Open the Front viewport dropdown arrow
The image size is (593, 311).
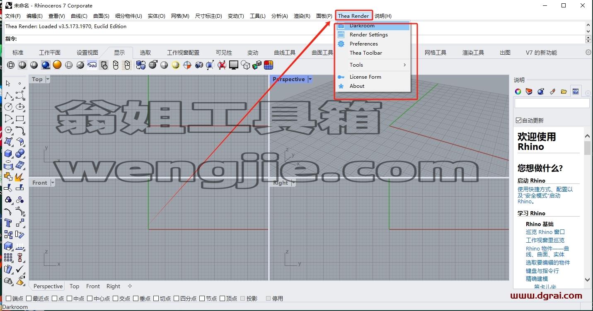[53, 183]
